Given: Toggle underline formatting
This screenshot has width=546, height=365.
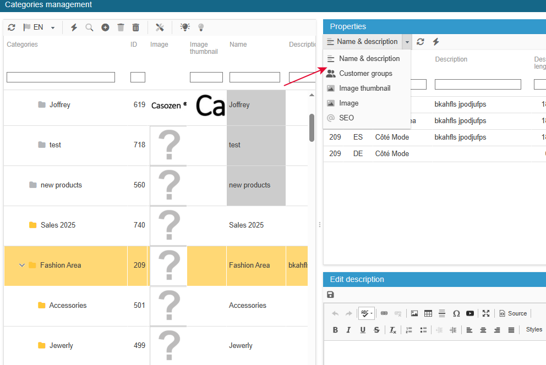Looking at the screenshot, I should 363,330.
